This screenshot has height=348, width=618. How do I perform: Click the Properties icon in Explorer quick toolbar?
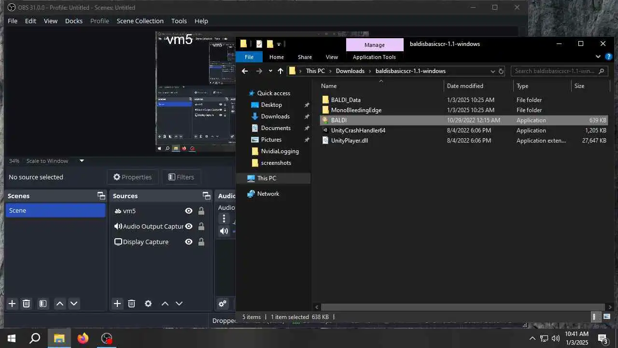(259, 44)
